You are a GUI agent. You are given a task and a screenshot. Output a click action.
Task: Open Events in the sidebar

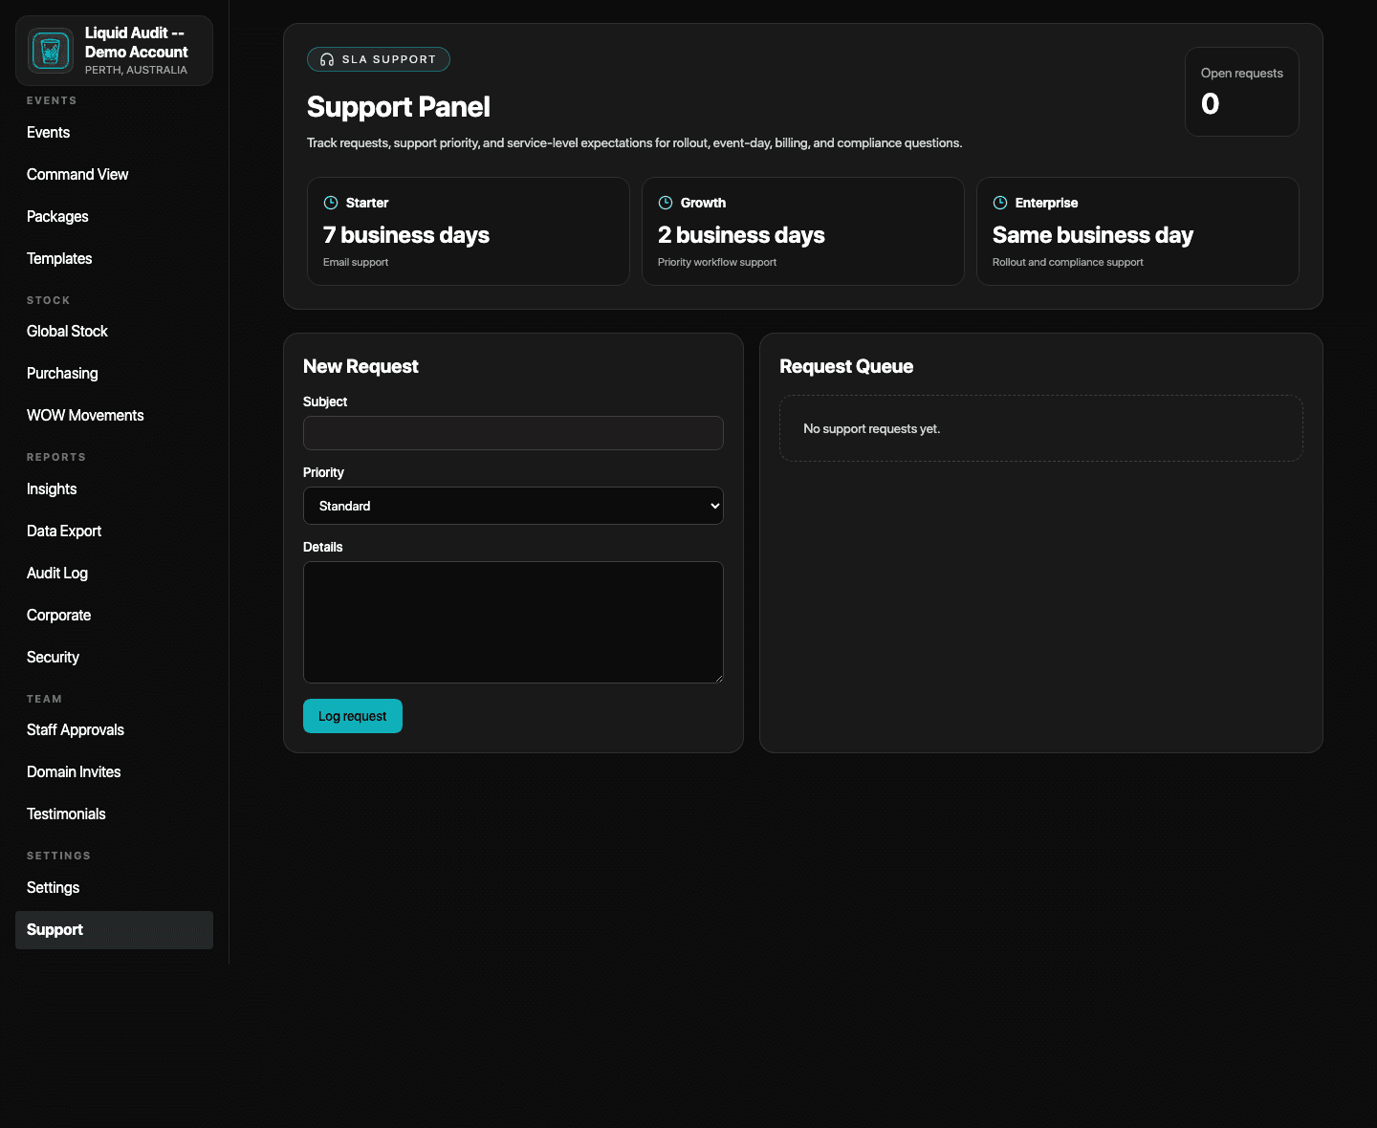(114, 133)
